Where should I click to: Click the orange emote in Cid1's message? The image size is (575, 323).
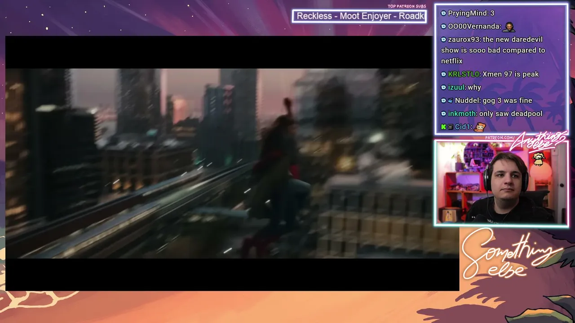(x=480, y=127)
